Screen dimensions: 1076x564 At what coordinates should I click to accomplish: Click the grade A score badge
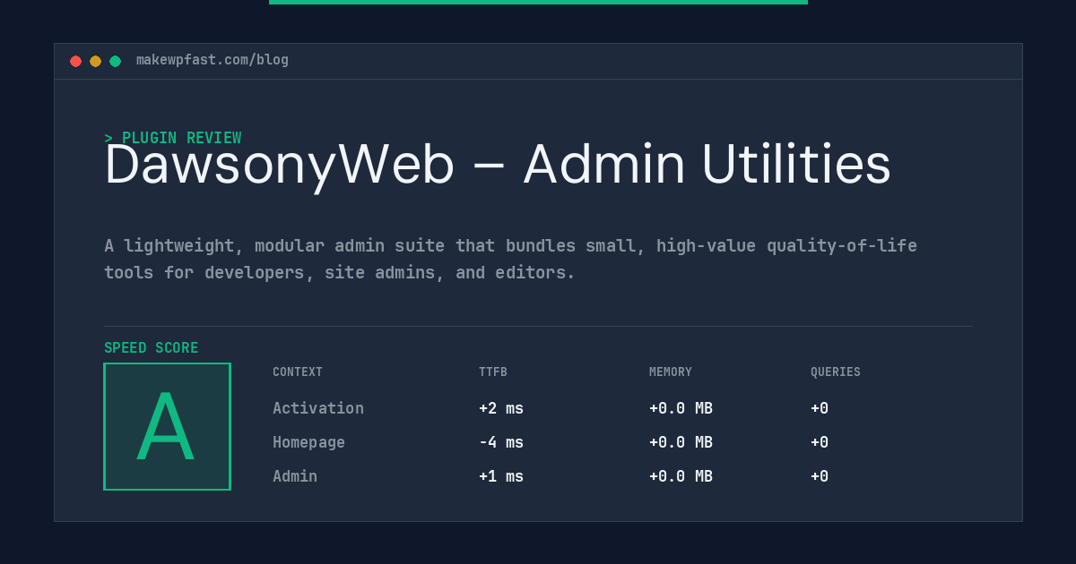pyautogui.click(x=167, y=426)
